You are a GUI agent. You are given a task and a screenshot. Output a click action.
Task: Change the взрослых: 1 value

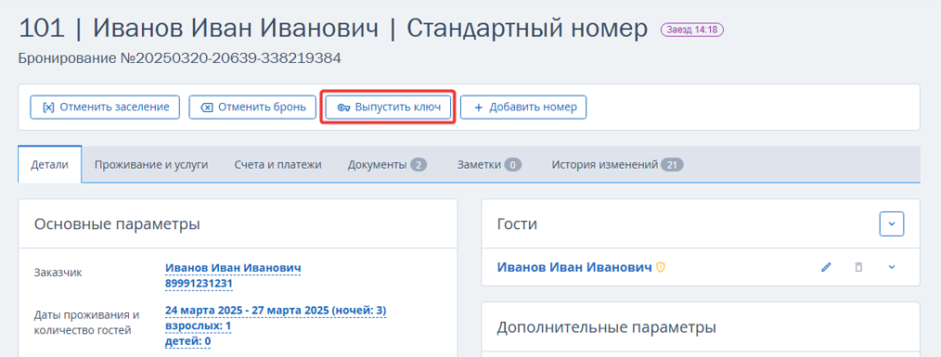coord(198,326)
